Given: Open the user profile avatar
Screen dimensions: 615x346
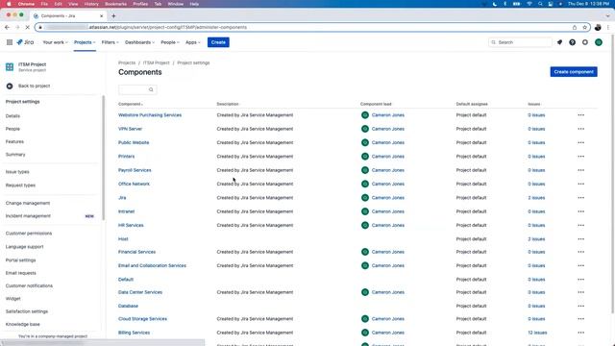Looking at the screenshot, I should click(x=599, y=42).
